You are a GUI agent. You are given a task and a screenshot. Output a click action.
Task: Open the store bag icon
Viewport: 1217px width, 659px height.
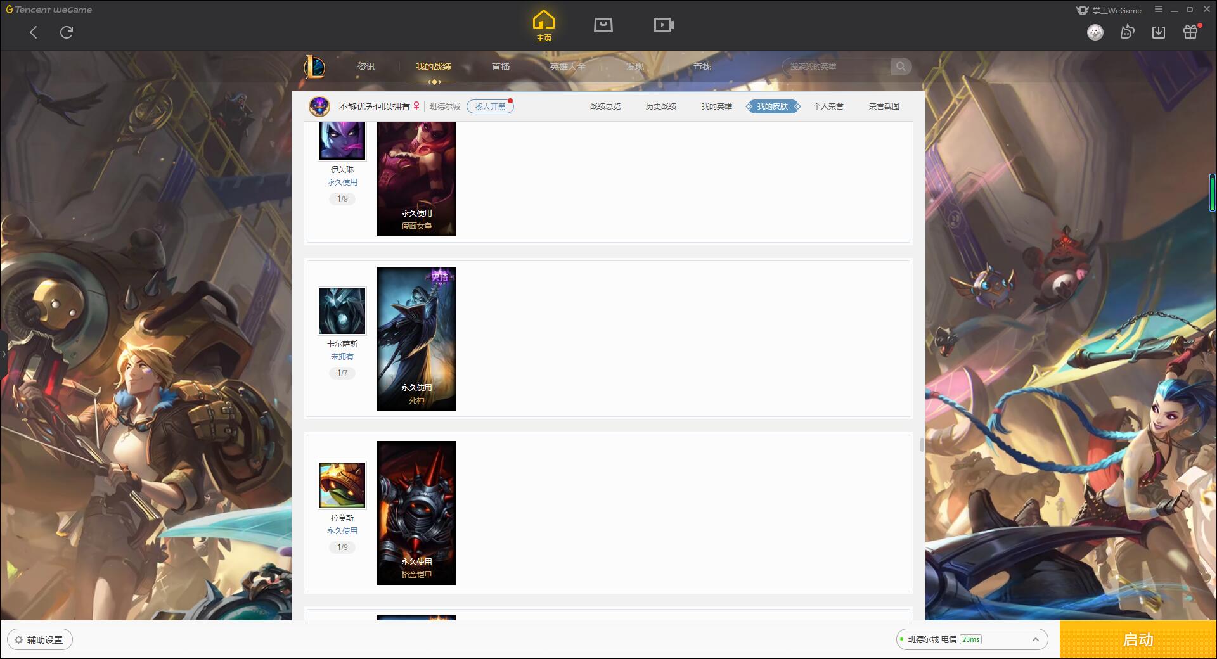[x=603, y=25]
